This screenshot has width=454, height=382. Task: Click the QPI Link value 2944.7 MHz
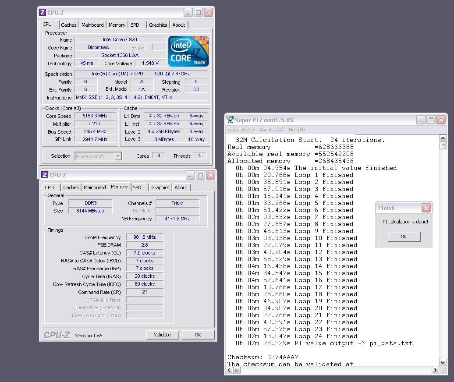(95, 139)
